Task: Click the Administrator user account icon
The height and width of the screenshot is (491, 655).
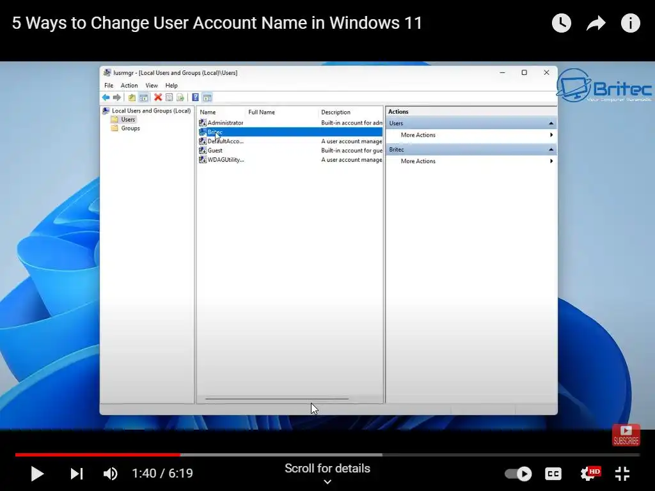Action: tap(203, 123)
